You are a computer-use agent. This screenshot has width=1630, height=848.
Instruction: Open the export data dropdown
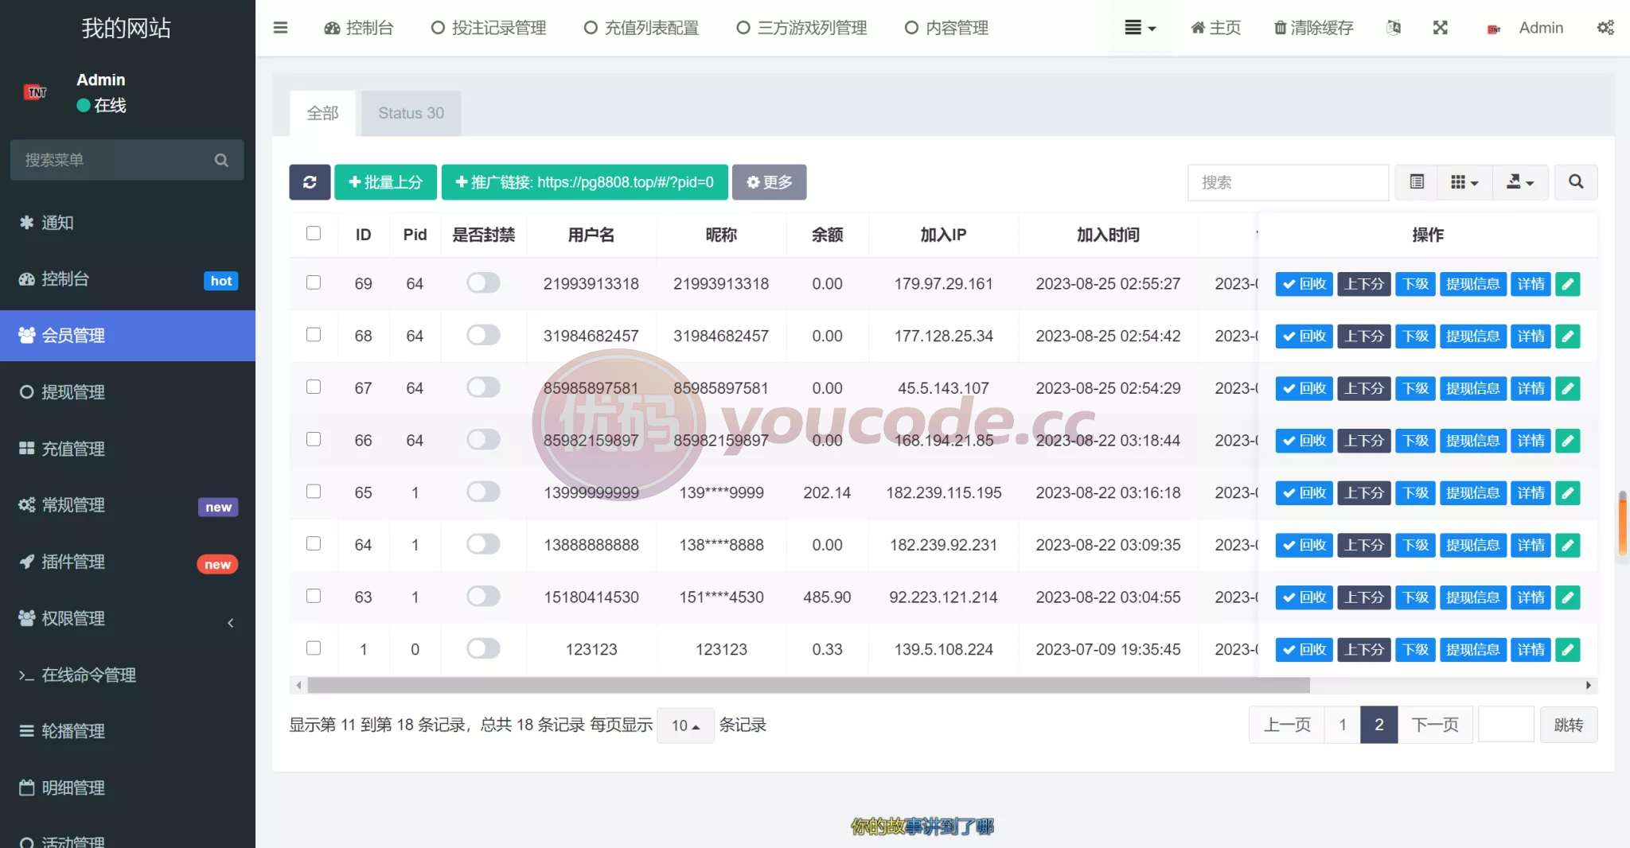point(1520,182)
